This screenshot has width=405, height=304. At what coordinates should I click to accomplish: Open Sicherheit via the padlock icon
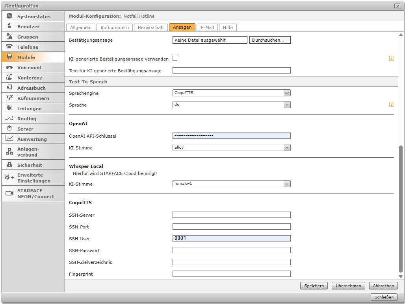pyautogui.click(x=9, y=165)
